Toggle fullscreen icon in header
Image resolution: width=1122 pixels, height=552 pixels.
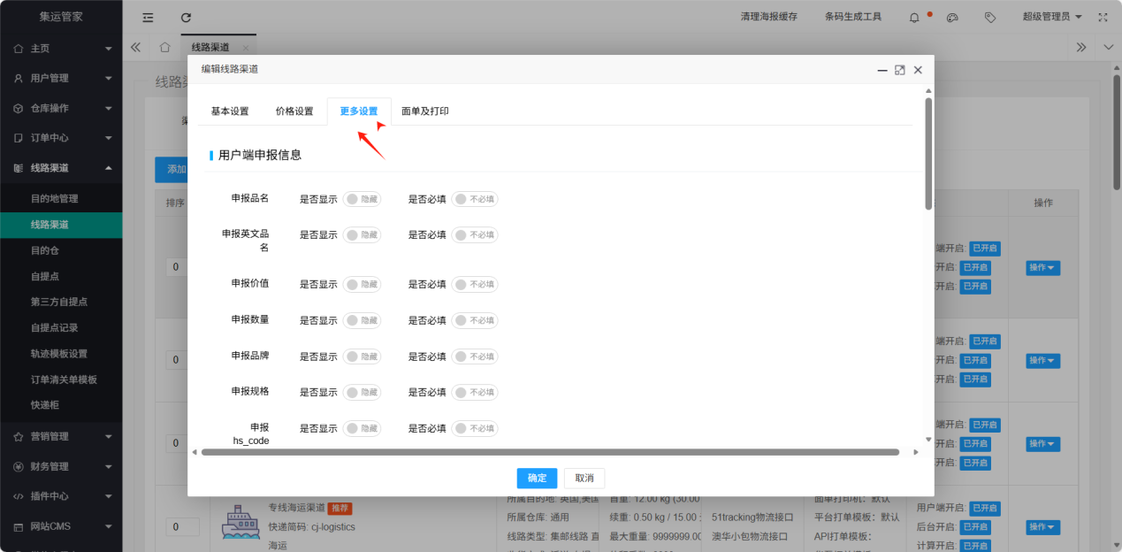click(x=1103, y=17)
